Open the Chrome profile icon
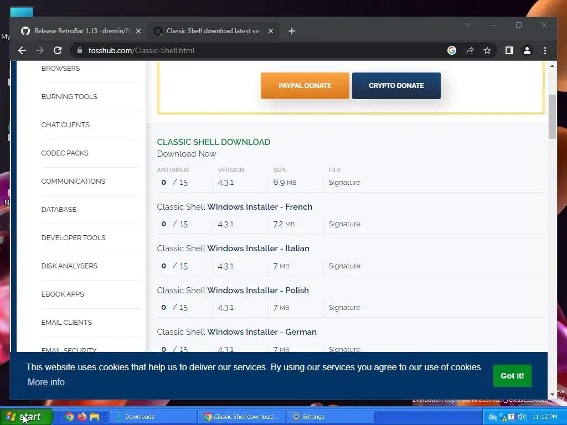This screenshot has width=567, height=425. (527, 50)
